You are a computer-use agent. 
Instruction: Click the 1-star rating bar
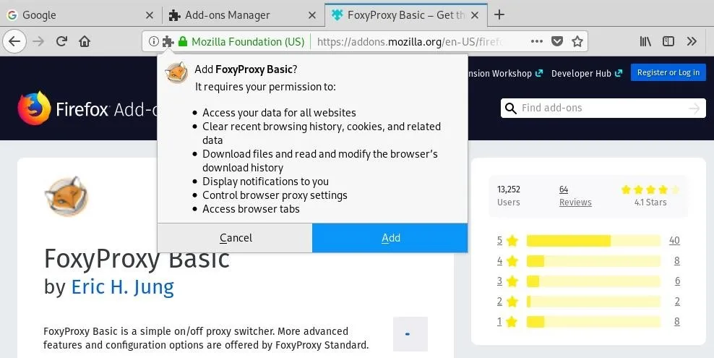(x=593, y=322)
